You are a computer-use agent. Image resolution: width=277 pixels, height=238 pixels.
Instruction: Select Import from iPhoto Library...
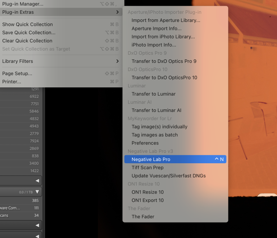(x=175, y=37)
